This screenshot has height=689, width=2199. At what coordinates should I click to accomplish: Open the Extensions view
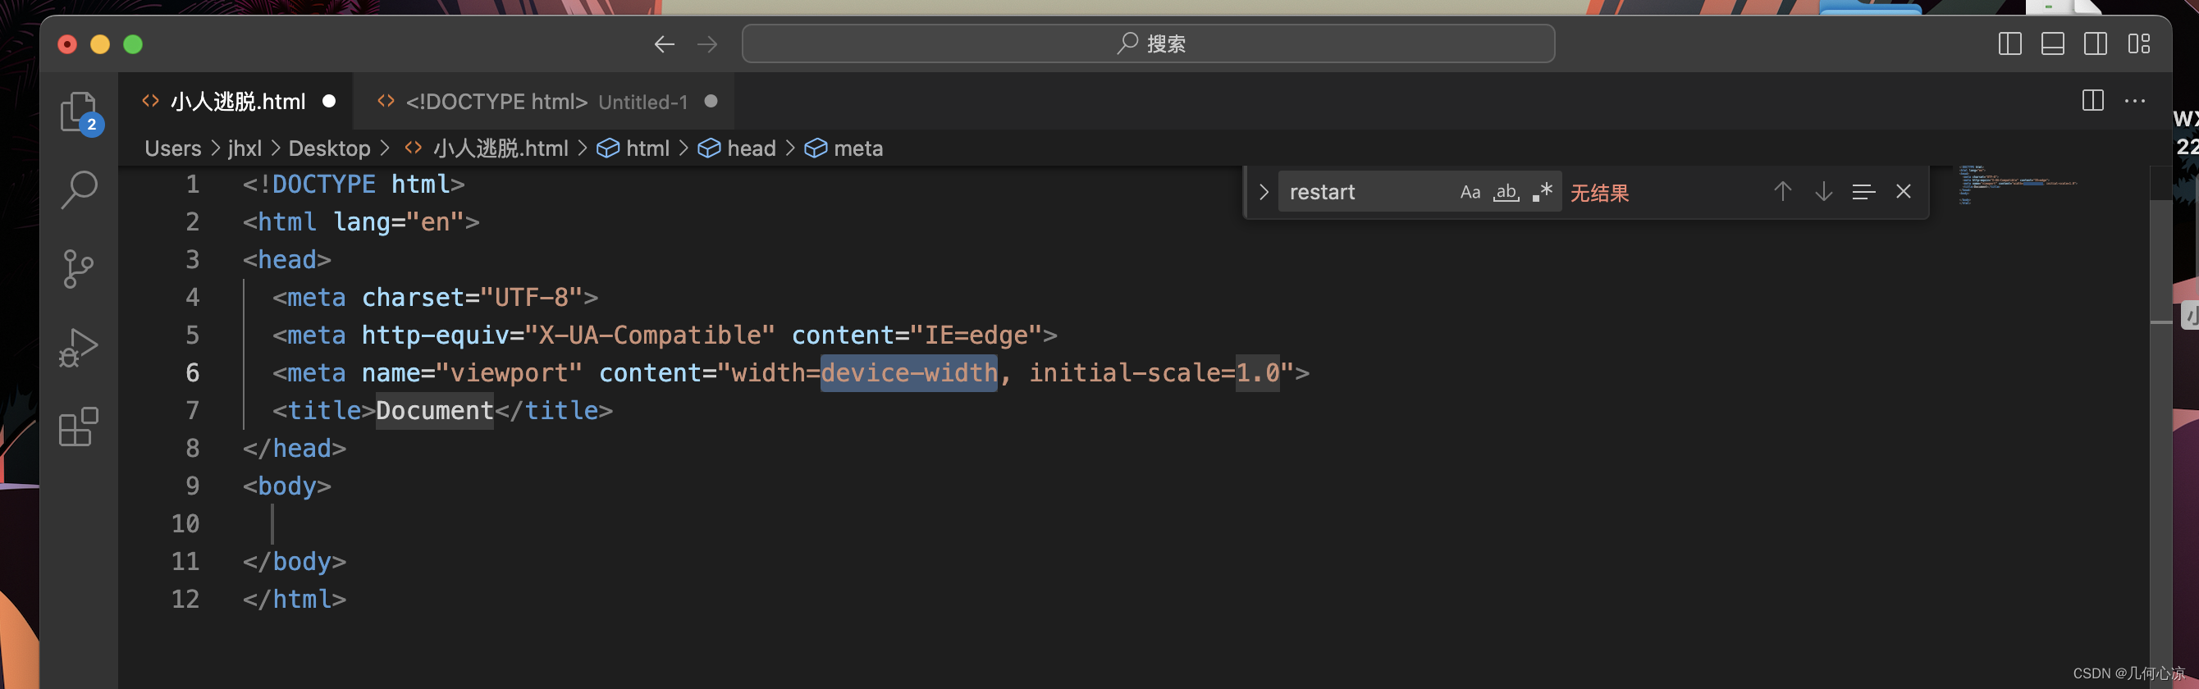click(79, 426)
